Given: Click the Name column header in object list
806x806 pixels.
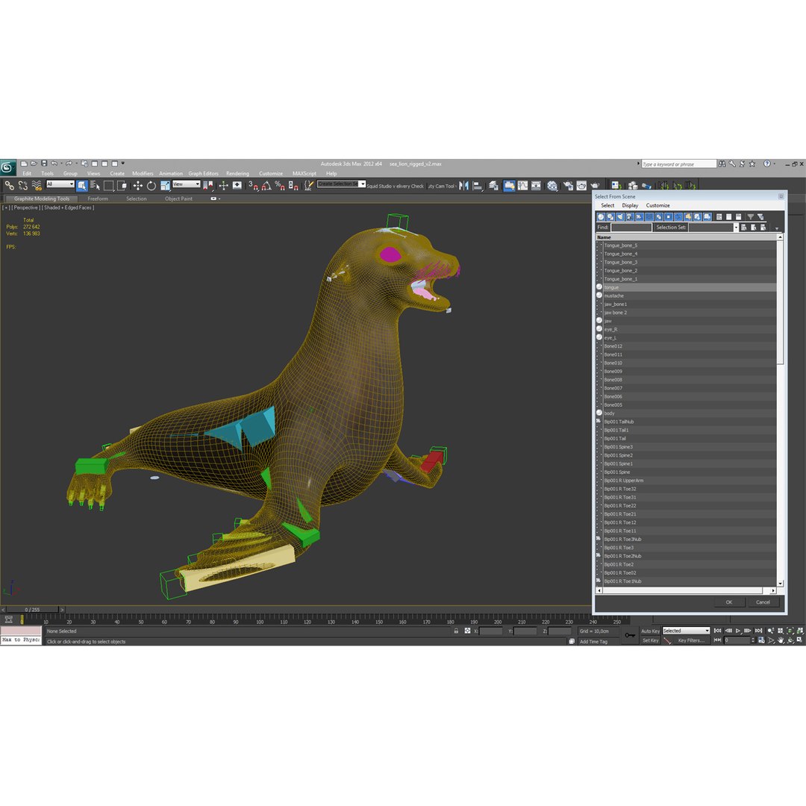Looking at the screenshot, I should click(687, 237).
